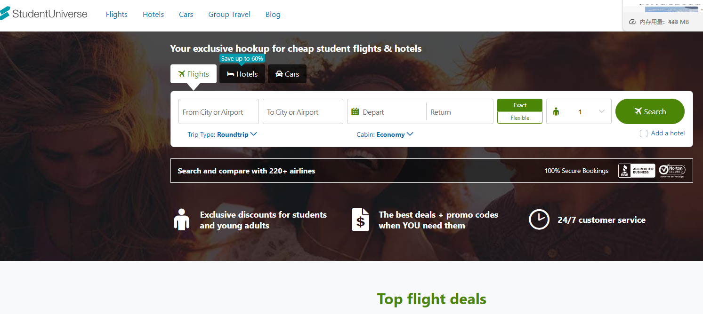Screen dimensions: 703x314
Task: Switch to the Hotels search tab
Action: [x=242, y=74]
